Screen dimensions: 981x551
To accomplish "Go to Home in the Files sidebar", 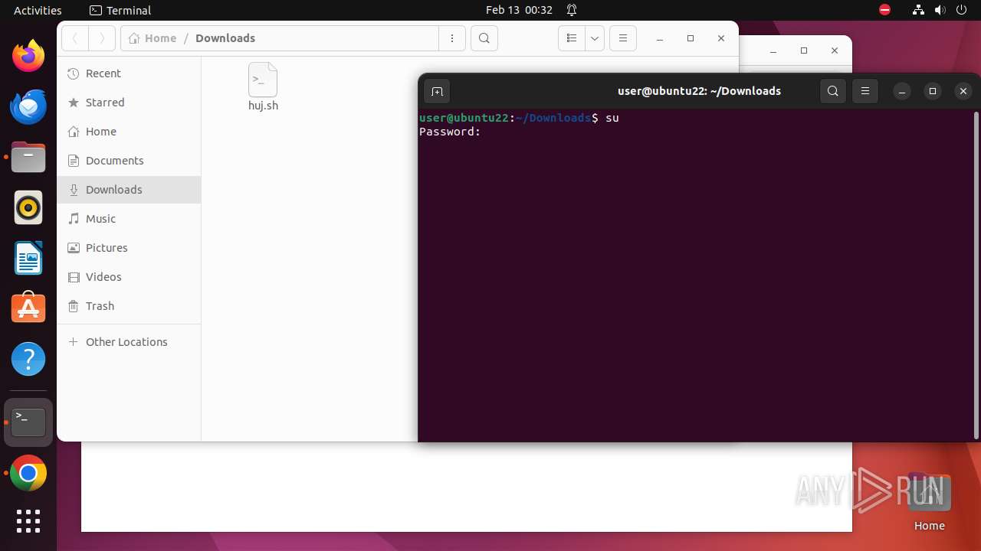I will coord(129,132).
